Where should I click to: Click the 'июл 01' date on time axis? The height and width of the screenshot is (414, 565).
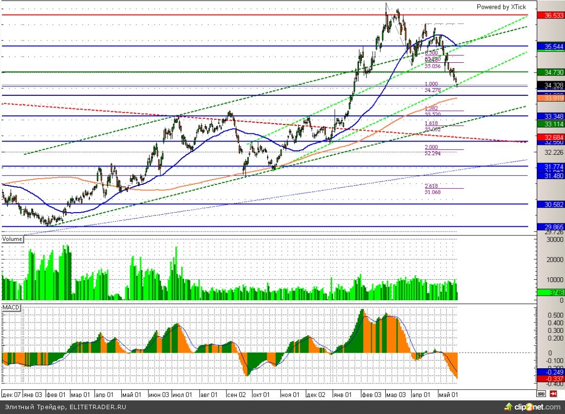182,394
